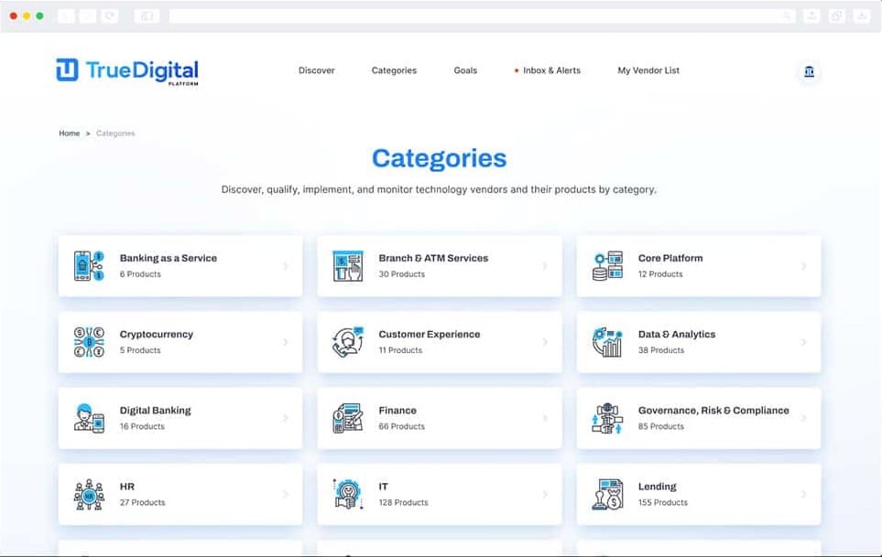This screenshot has height=557, width=882.
Task: Click the Lending money bag icon
Action: pyautogui.click(x=607, y=494)
